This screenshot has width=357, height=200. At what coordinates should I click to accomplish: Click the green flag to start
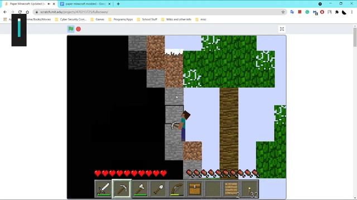tap(71, 29)
